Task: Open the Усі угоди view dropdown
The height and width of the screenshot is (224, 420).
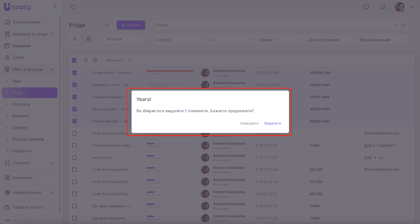Action: [122, 39]
